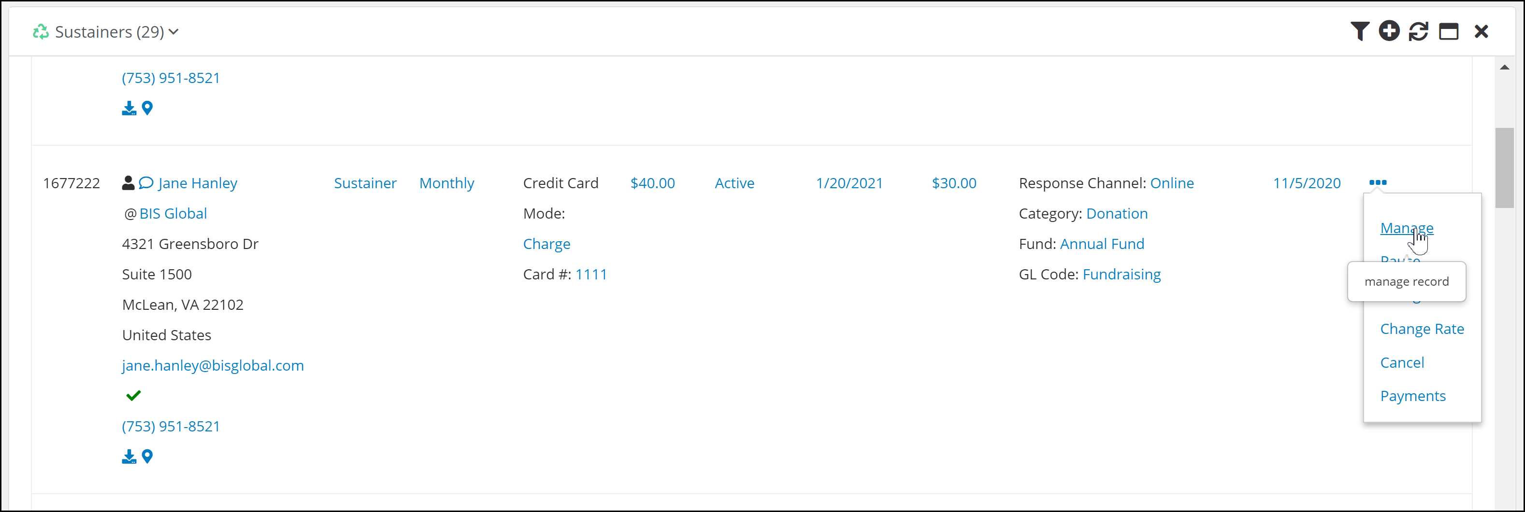Click phone number below the green checkmark
This screenshot has width=1525, height=512.
[x=171, y=426]
